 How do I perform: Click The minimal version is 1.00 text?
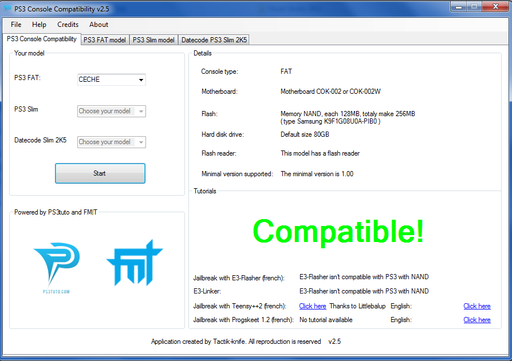tap(317, 174)
